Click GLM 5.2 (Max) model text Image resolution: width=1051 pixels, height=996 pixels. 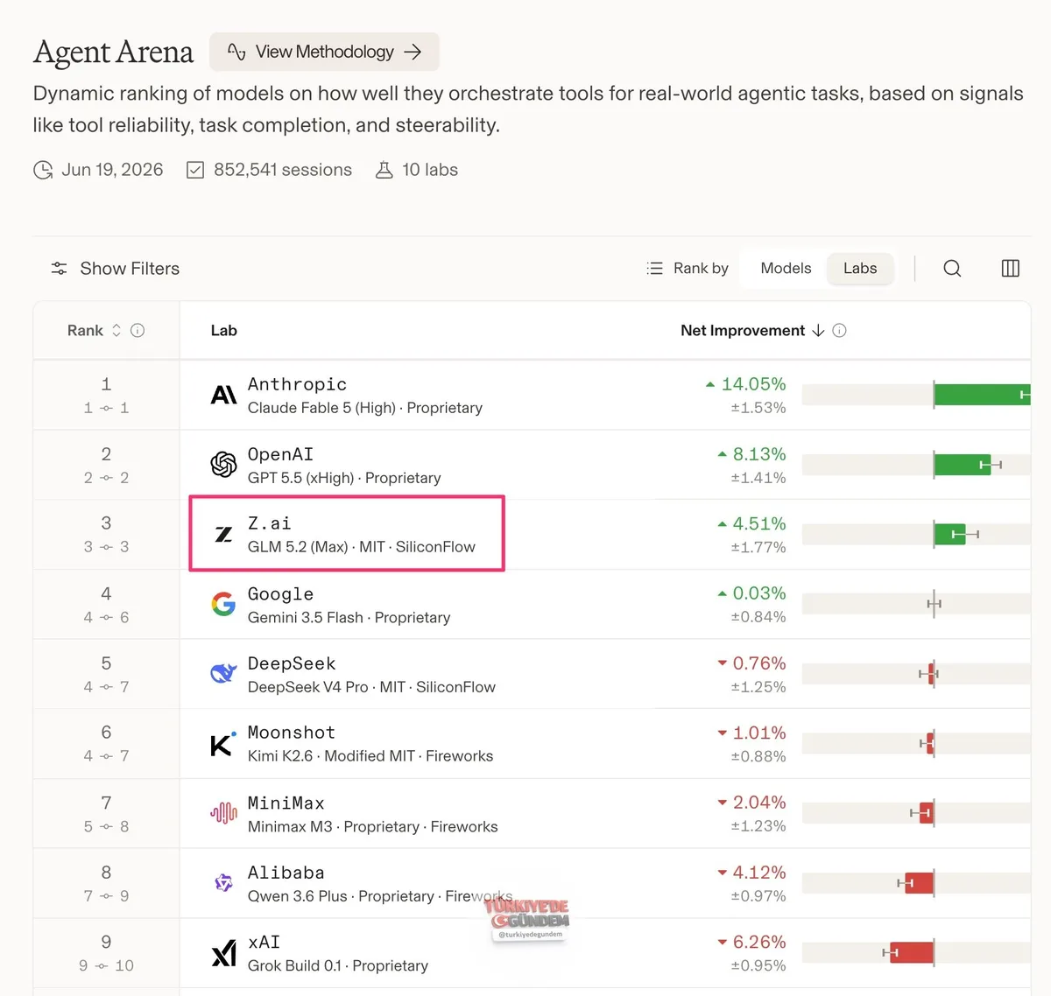coord(298,547)
